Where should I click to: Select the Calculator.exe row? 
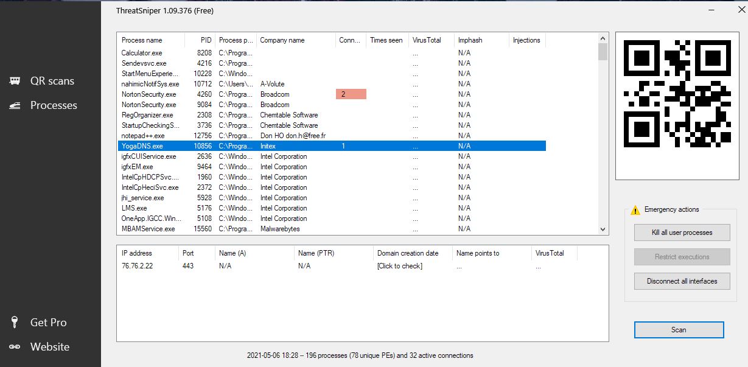coord(332,53)
